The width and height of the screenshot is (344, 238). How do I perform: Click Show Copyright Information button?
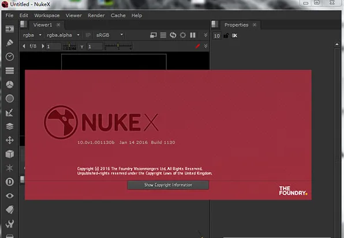click(x=168, y=185)
